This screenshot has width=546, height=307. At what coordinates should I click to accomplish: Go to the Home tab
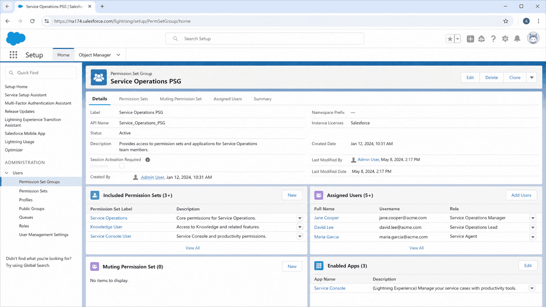point(63,55)
